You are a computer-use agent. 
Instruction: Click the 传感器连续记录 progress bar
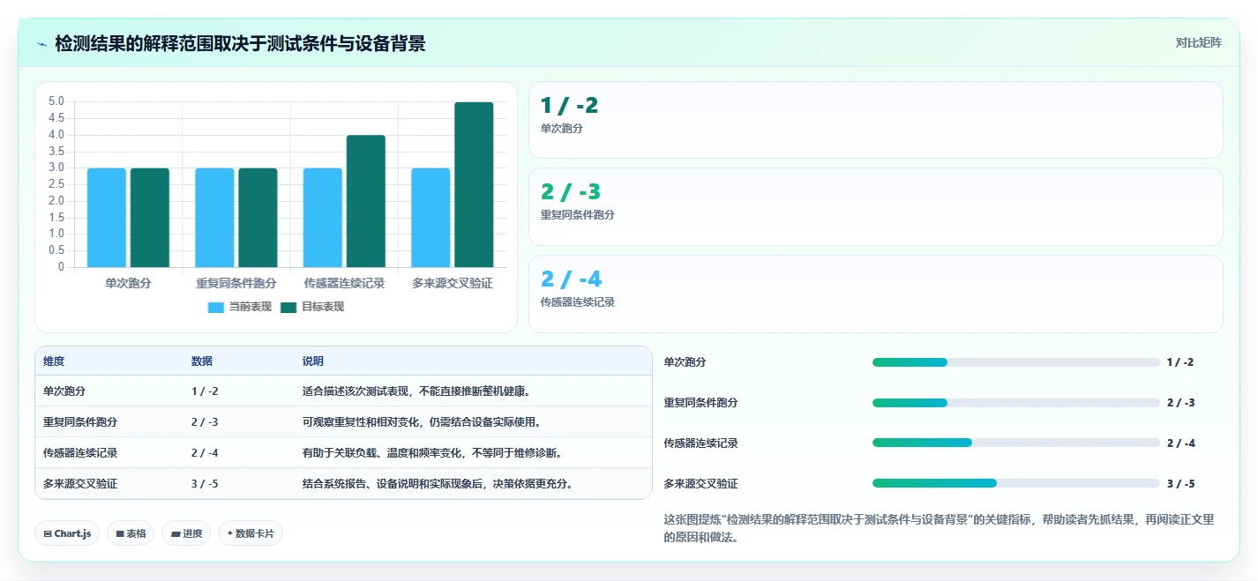1015,443
